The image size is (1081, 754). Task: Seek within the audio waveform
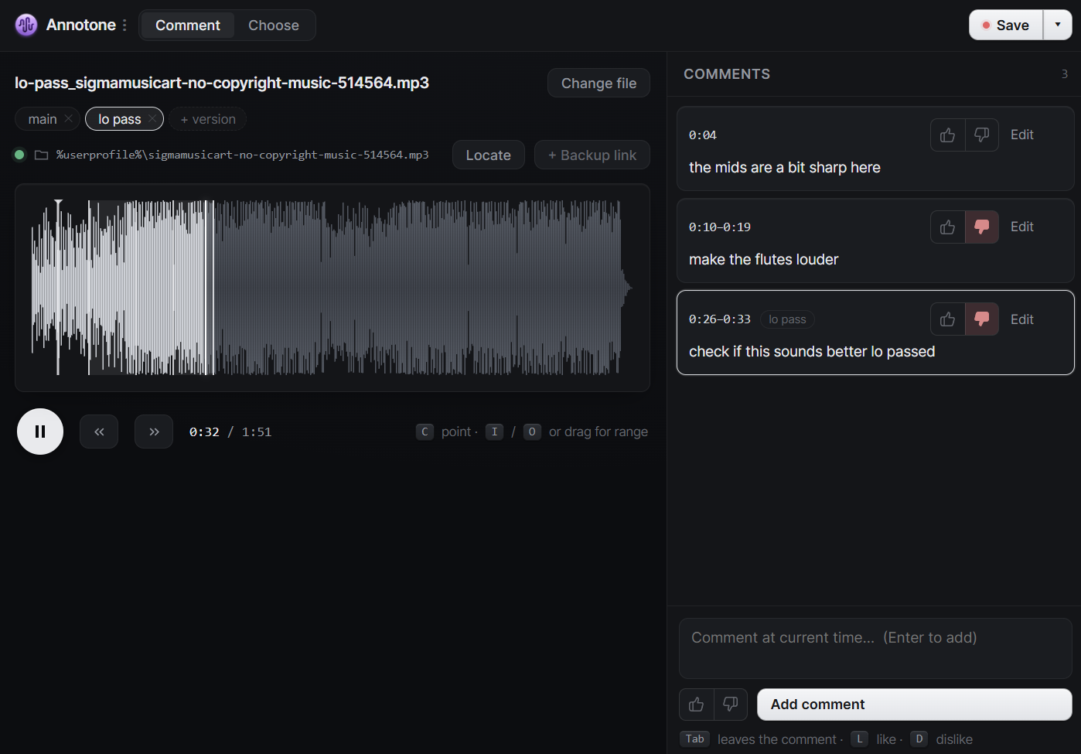332,288
